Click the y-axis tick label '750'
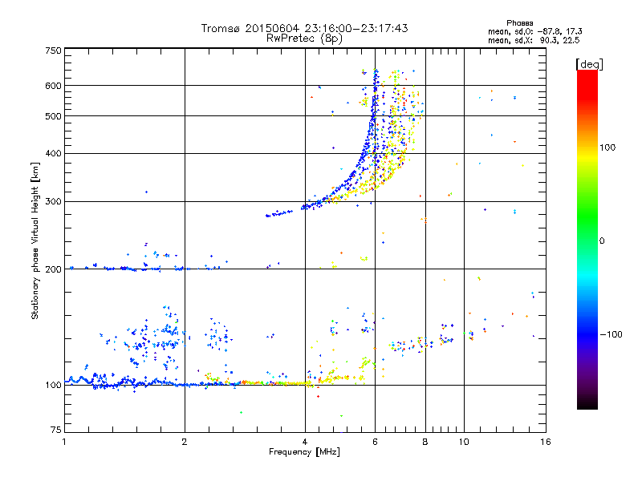 pos(53,51)
